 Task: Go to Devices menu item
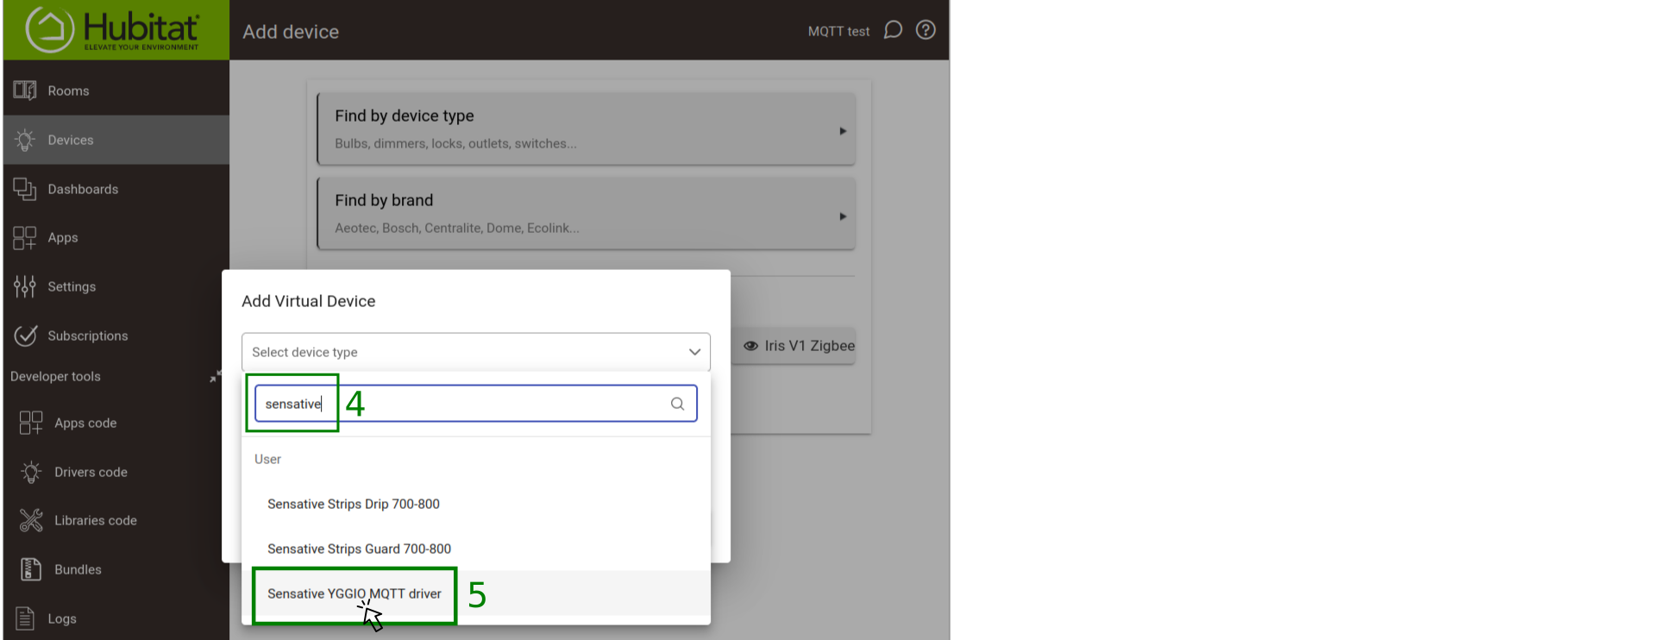(116, 140)
